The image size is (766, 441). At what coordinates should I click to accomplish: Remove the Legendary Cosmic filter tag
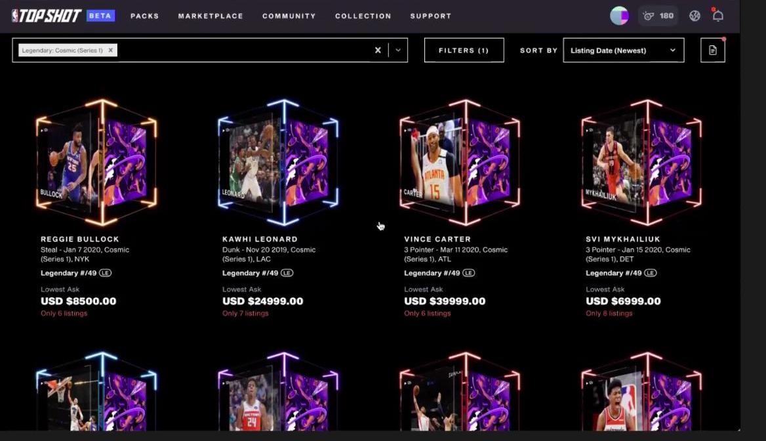(110, 50)
